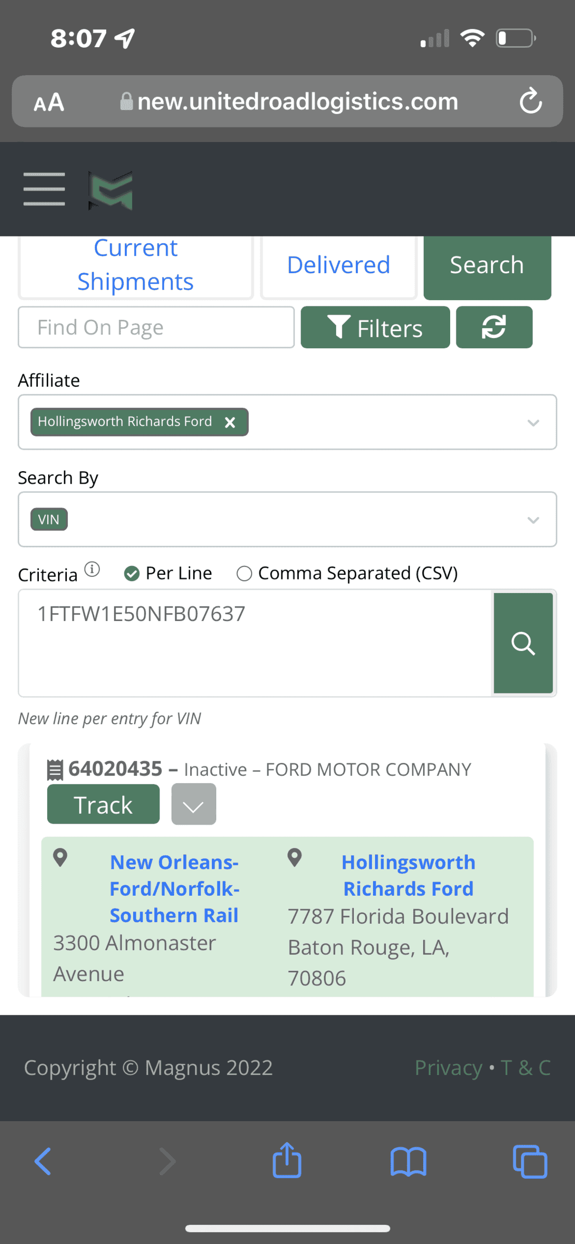Go back with Safari back arrow
The image size is (575, 1244).
click(x=43, y=1161)
